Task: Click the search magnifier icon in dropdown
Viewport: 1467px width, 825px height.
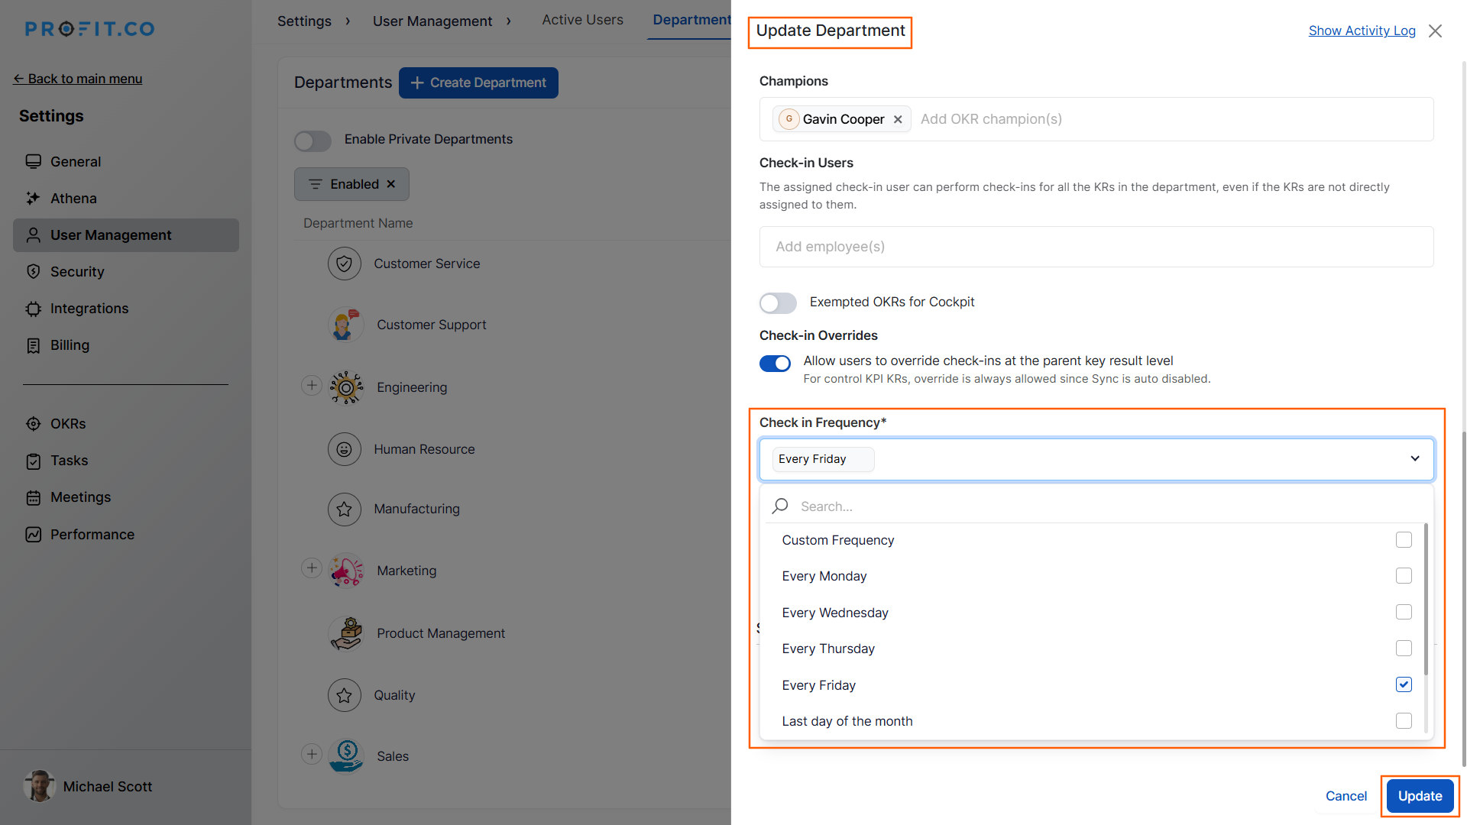Action: click(x=780, y=506)
